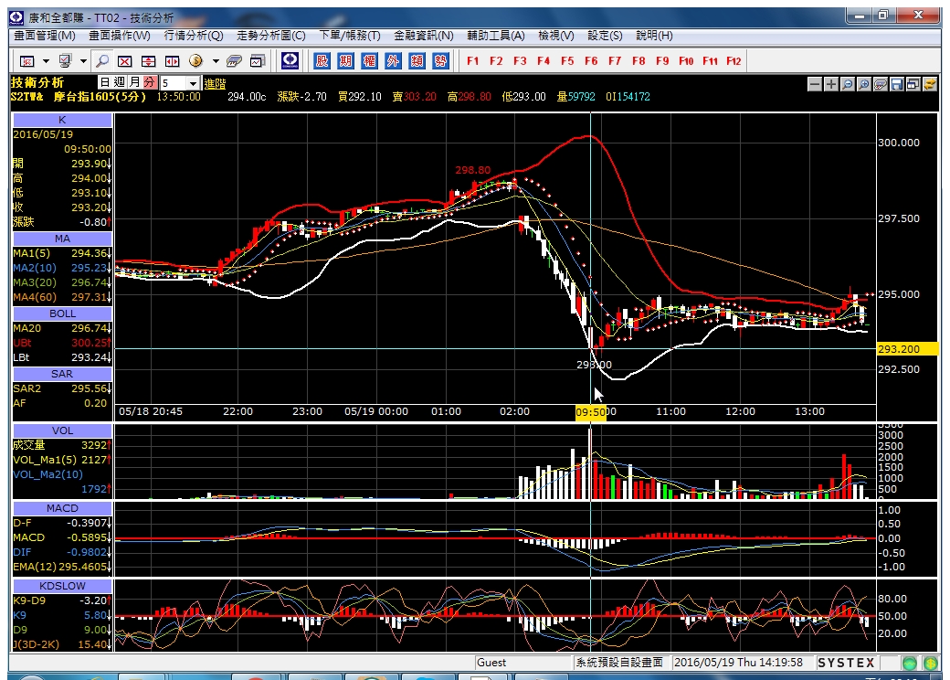
Task: Click the drawing eraser chart icon
Action: pyautogui.click(x=881, y=84)
